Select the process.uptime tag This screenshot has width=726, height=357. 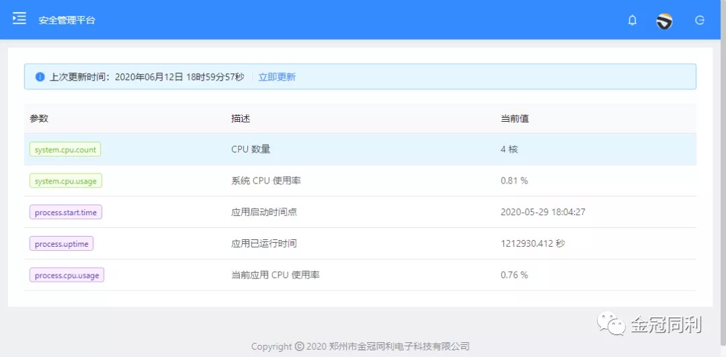click(x=61, y=243)
